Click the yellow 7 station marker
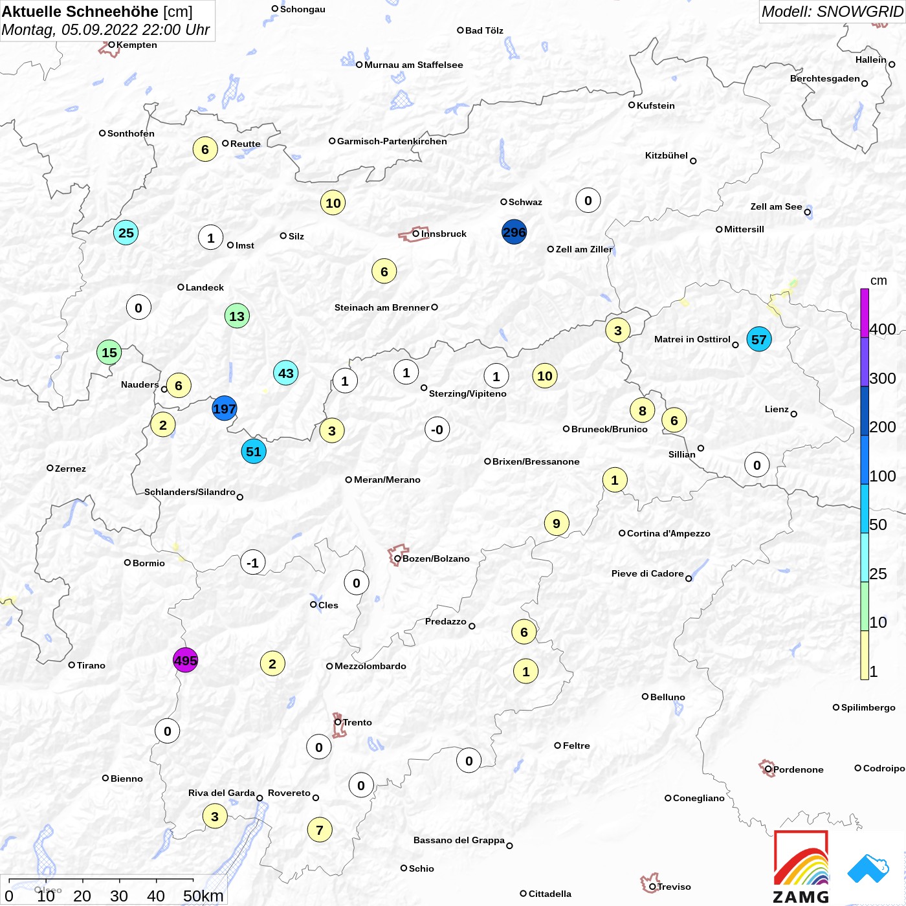The width and height of the screenshot is (906, 906). tap(320, 830)
